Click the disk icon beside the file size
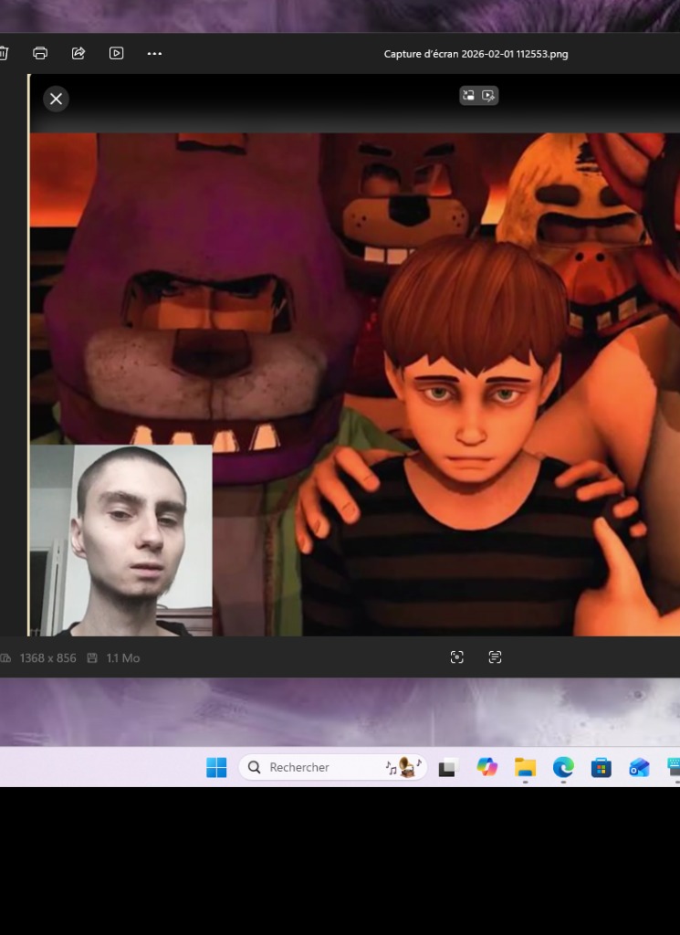Viewport: 680px width, 935px height. click(x=92, y=657)
